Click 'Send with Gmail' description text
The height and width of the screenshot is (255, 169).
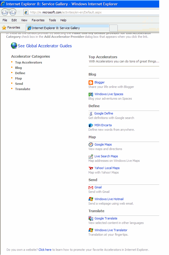pos(99,192)
